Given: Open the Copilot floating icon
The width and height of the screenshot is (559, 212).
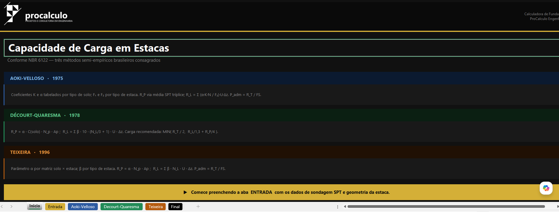Looking at the screenshot, I should [546, 188].
